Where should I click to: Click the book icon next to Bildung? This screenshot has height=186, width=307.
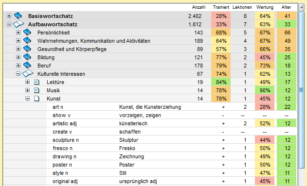pyautogui.click(x=27, y=57)
